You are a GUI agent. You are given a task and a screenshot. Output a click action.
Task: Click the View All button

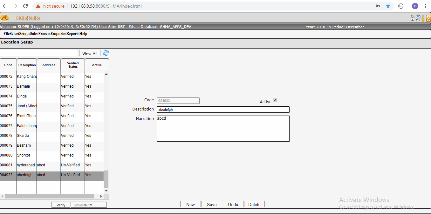point(90,53)
